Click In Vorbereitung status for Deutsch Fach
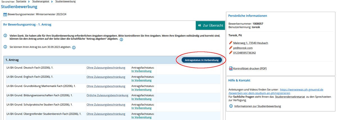 [x=141, y=71]
